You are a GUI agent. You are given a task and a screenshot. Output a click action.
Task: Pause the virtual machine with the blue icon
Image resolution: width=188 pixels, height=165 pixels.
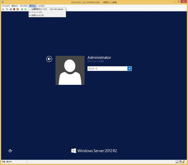click(22, 9)
